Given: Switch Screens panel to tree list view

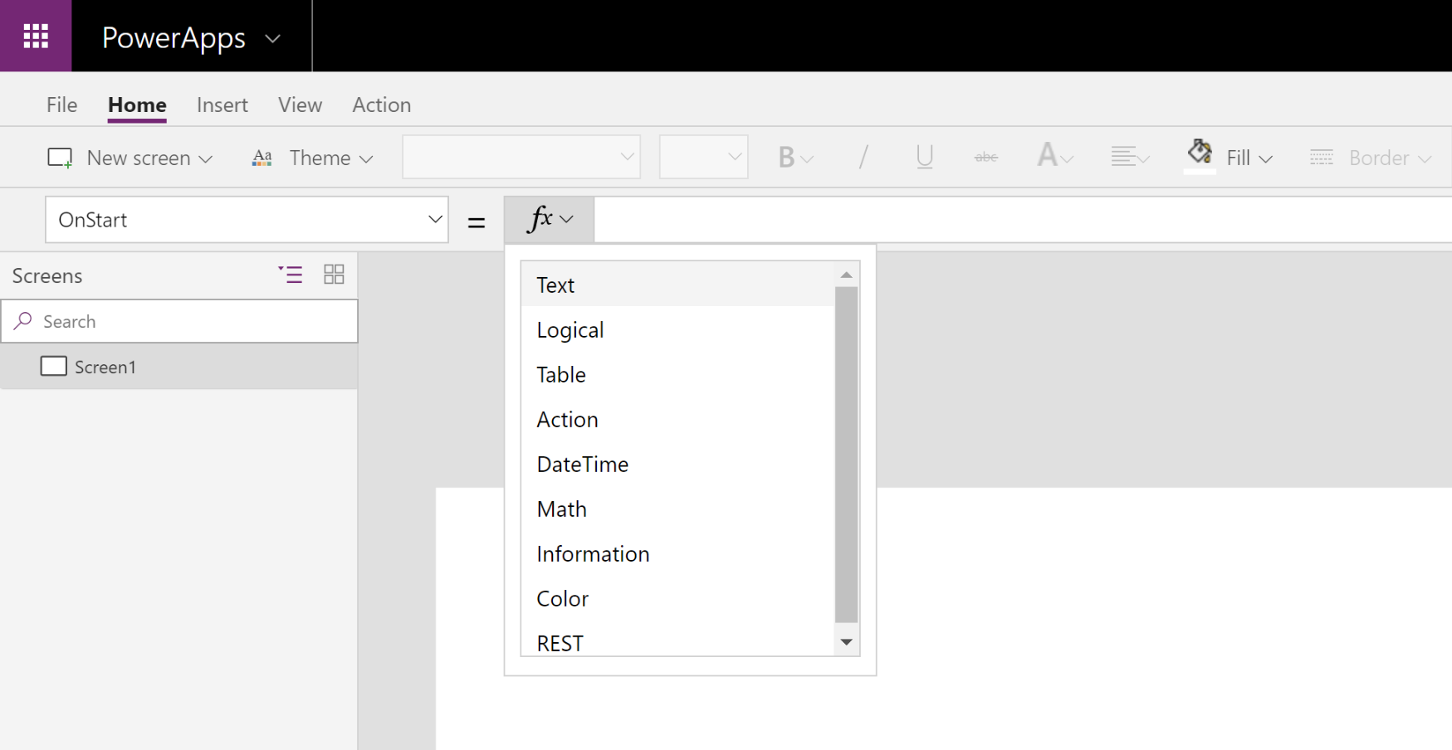Looking at the screenshot, I should click(x=291, y=275).
